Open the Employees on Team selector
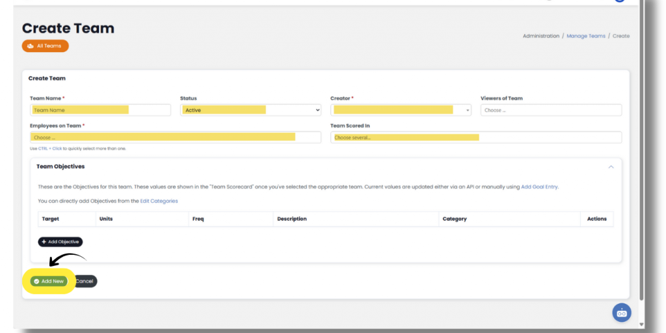Image resolution: width=666 pixels, height=333 pixels. (x=175, y=137)
